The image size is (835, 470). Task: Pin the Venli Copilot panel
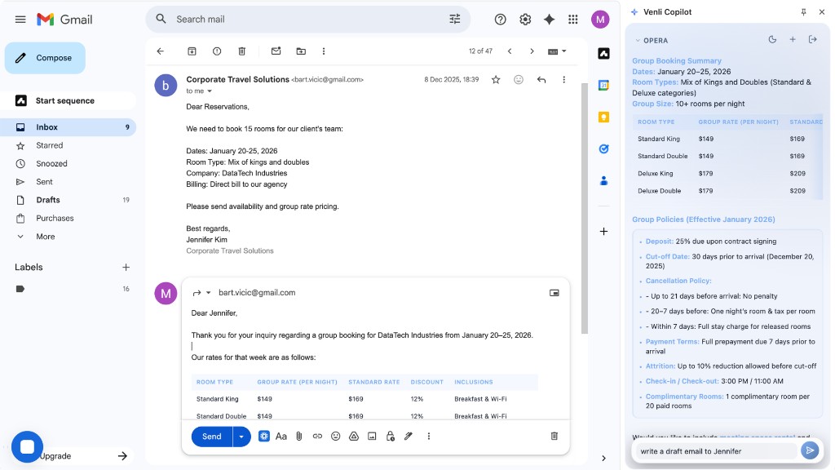click(804, 11)
